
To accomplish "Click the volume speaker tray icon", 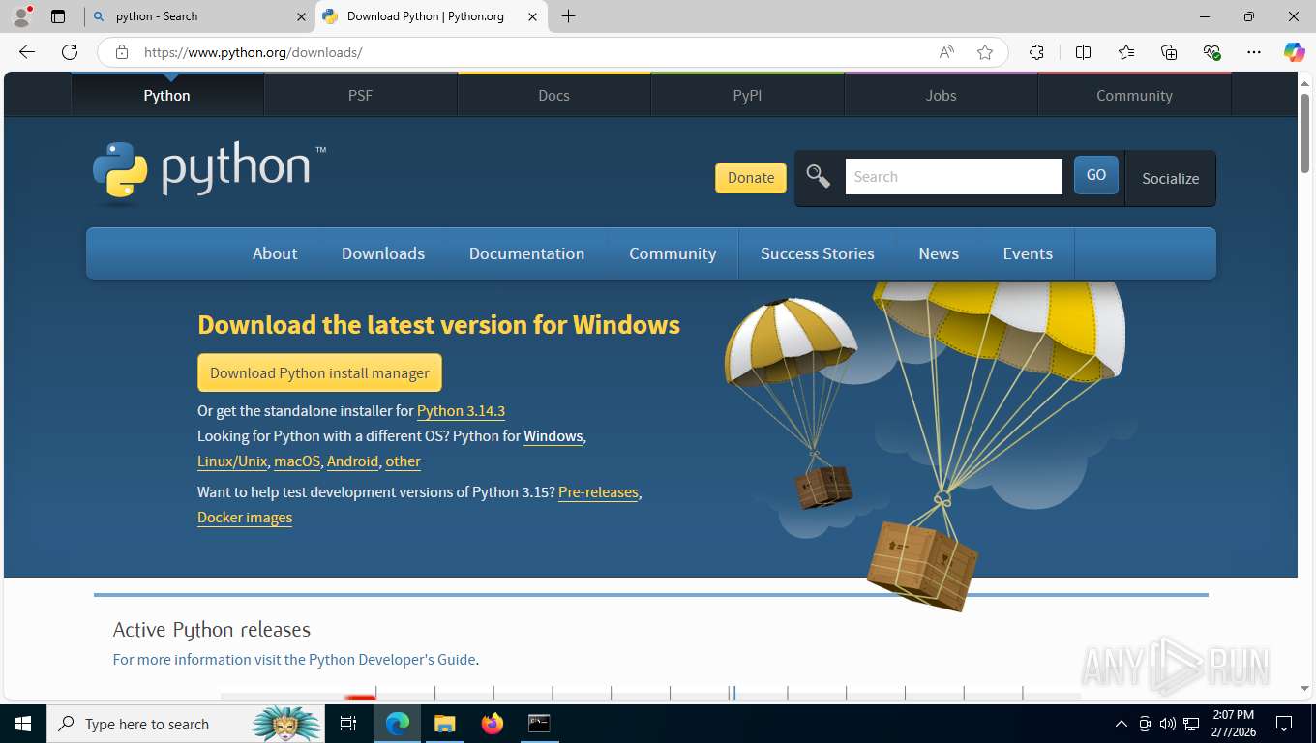I will tap(1167, 724).
